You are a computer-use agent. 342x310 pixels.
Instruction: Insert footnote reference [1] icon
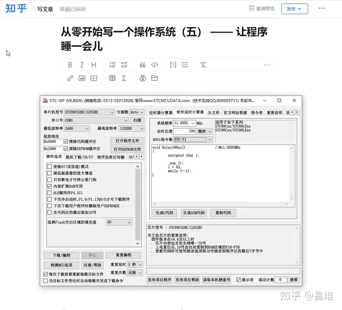173,65
